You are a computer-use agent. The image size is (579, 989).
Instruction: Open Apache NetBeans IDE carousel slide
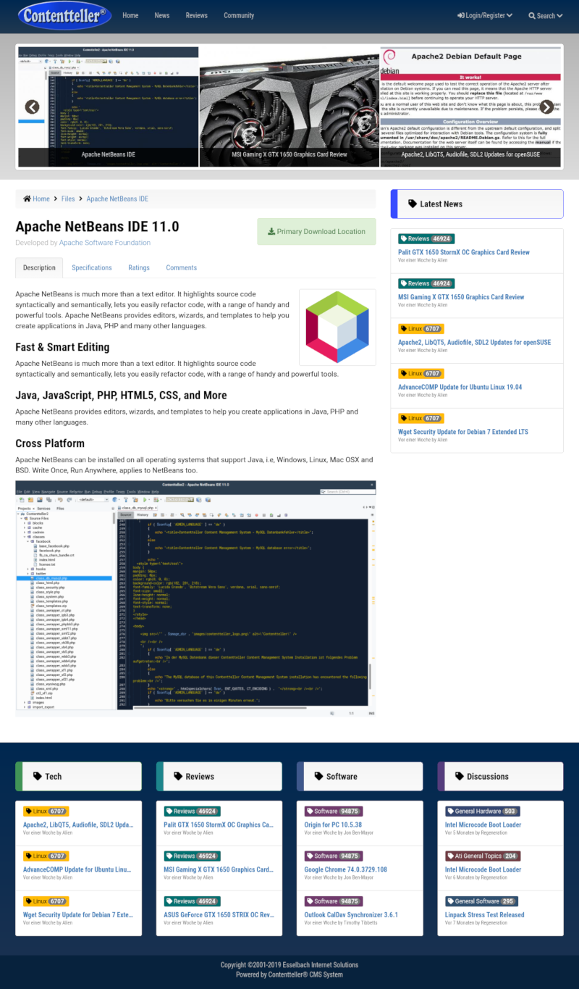tap(108, 107)
